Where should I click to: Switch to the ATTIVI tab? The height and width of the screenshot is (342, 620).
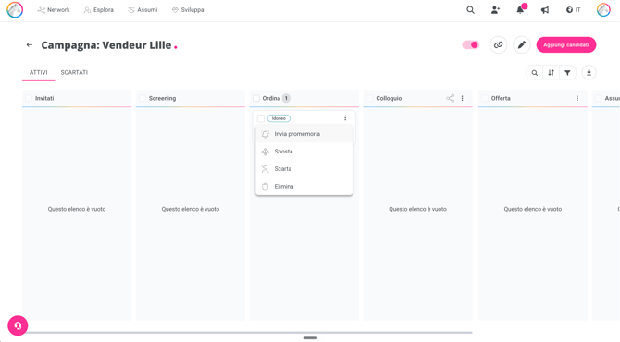point(38,73)
